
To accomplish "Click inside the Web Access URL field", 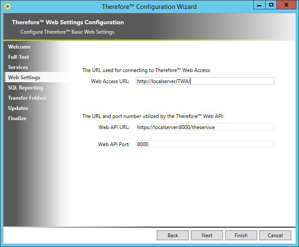I will click(205, 81).
